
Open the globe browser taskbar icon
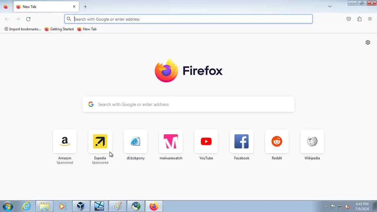point(135,206)
